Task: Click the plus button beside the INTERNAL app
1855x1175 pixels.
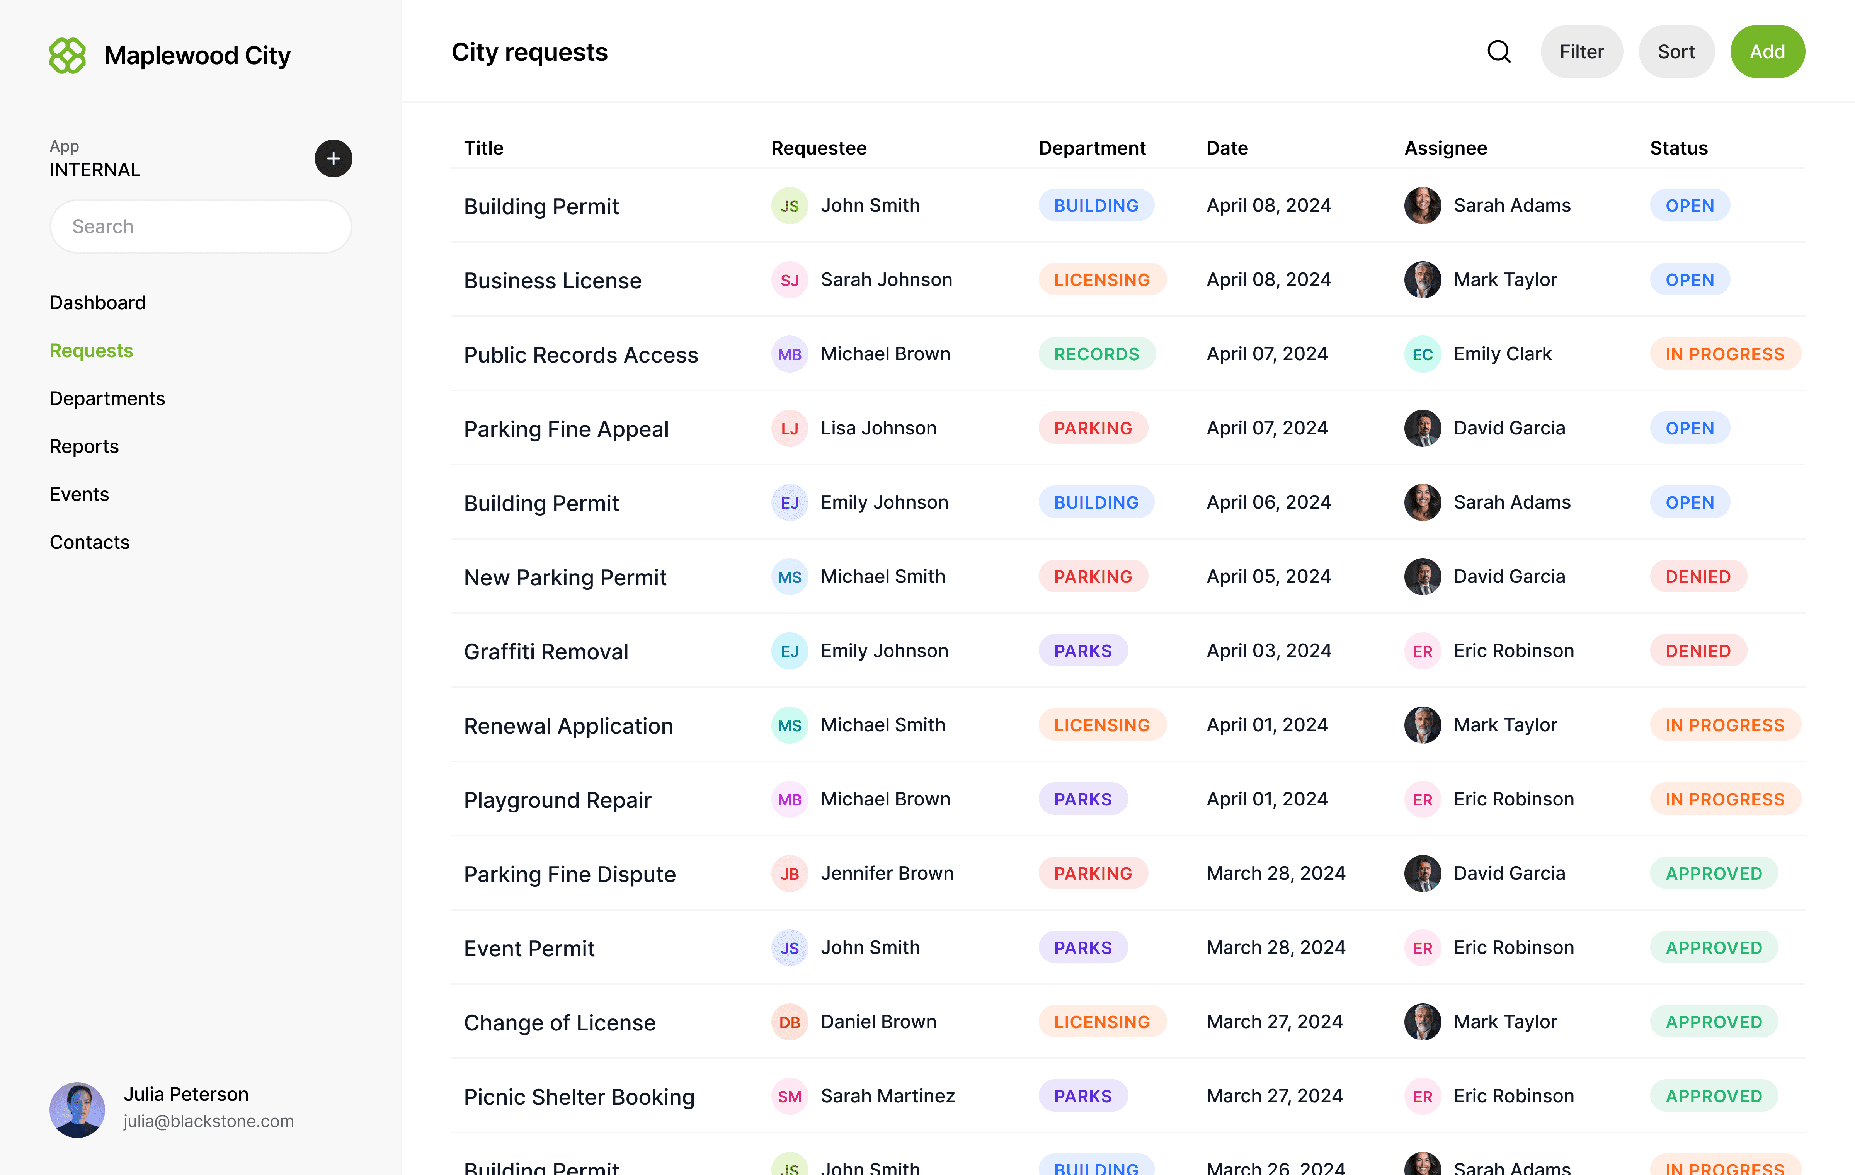Action: (333, 158)
